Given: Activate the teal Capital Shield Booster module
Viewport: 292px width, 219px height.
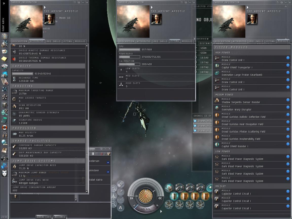Looking at the screenshot, I should pyautogui.click(x=174, y=196).
